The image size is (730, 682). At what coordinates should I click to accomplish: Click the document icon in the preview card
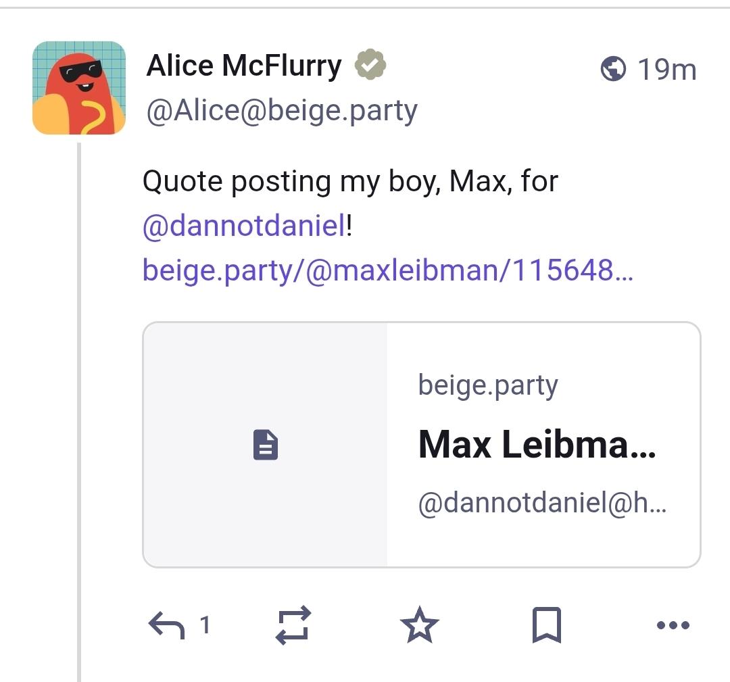[266, 445]
